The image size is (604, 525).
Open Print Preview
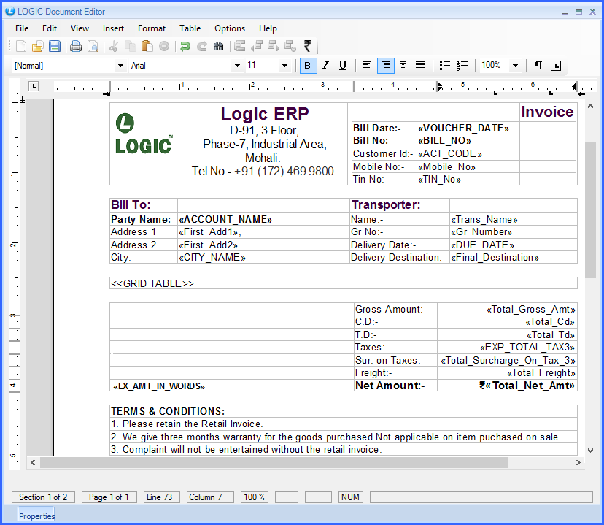(x=93, y=46)
